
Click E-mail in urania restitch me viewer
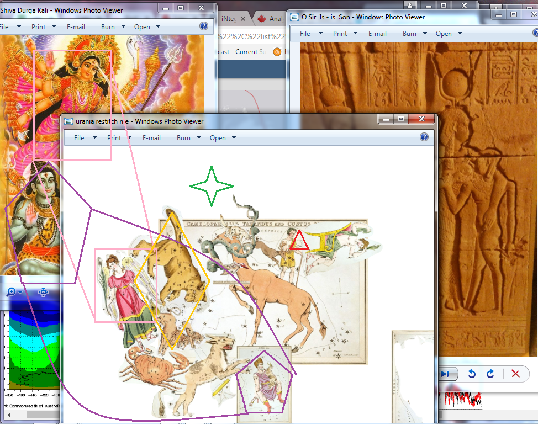(151, 138)
